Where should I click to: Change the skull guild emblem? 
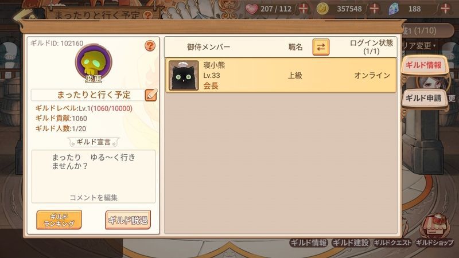pos(94,64)
